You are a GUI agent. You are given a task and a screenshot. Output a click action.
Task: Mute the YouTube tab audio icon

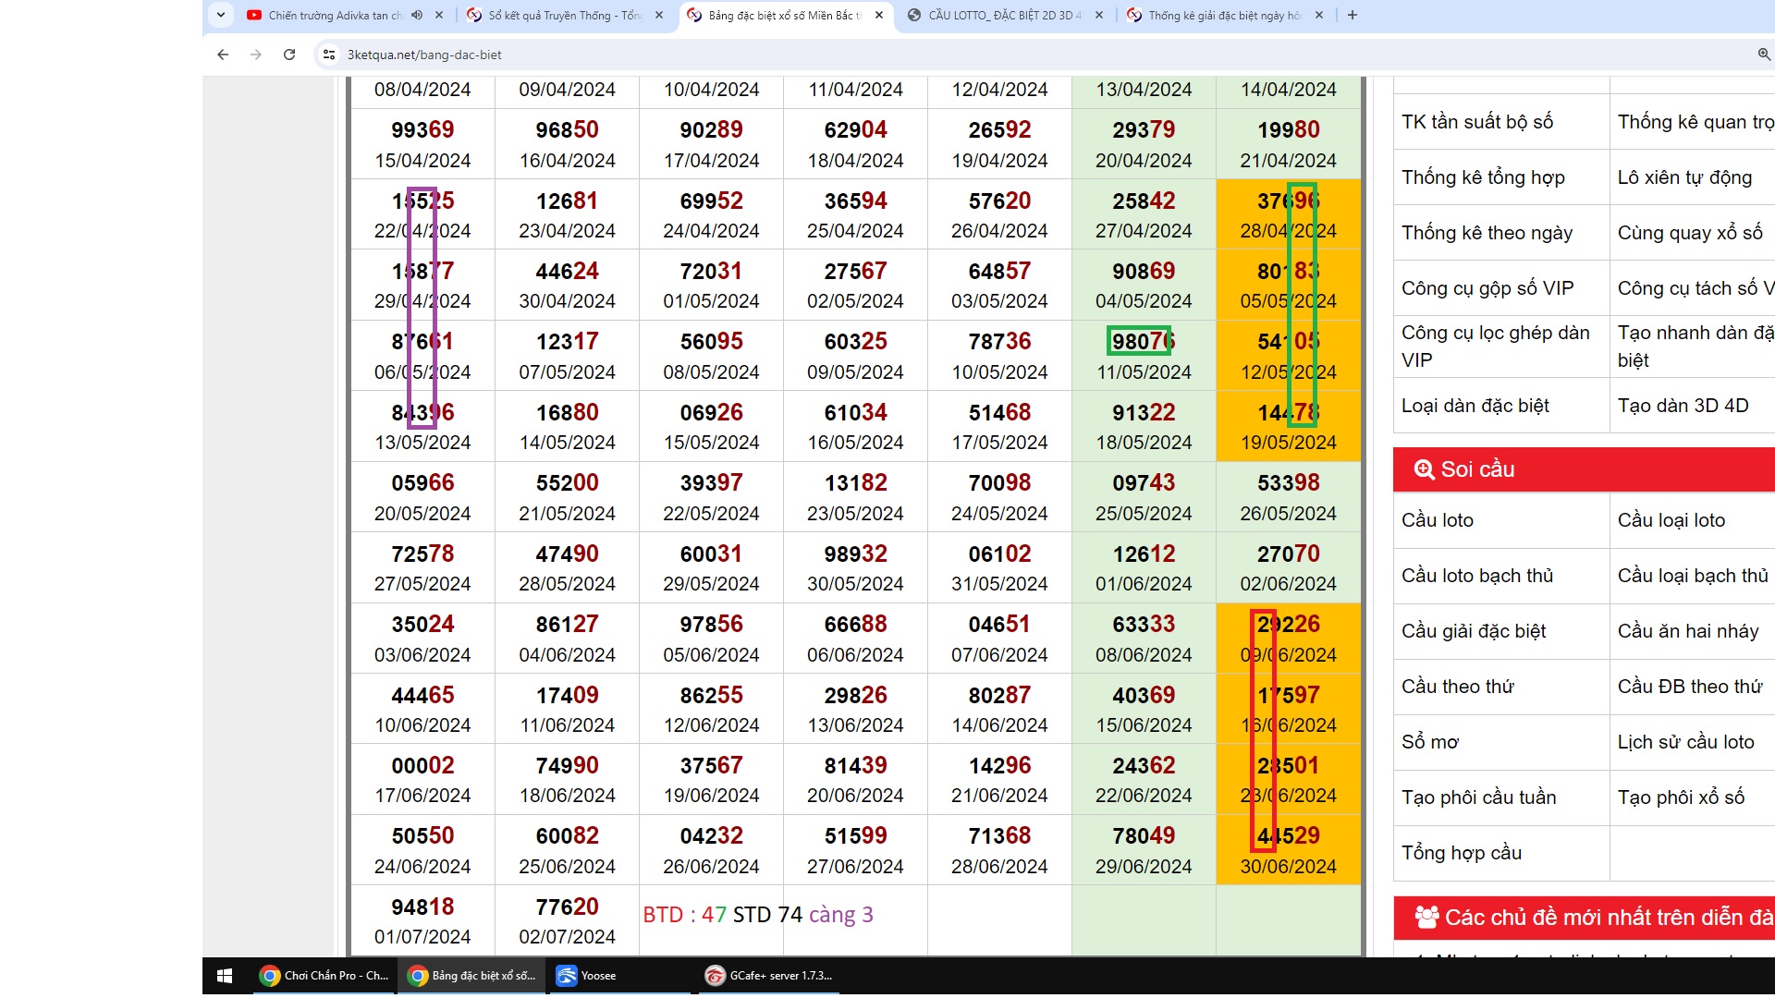(417, 15)
